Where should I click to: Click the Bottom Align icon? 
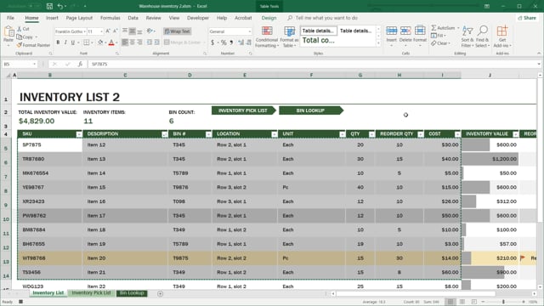coord(139,31)
